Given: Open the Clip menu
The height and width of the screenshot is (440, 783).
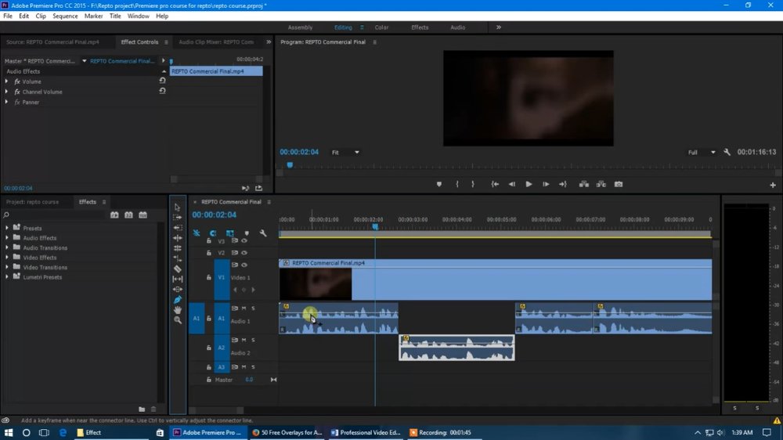Looking at the screenshot, I should 41,16.
